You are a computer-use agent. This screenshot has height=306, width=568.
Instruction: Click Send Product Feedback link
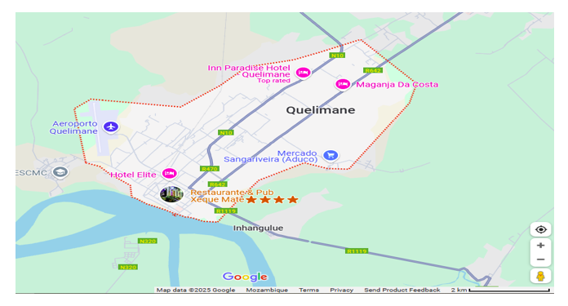(x=402, y=290)
